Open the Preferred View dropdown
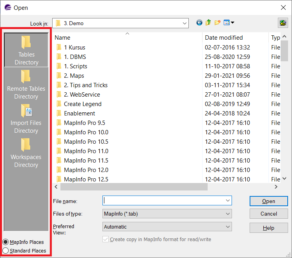The image size is (292, 258). [167, 227]
